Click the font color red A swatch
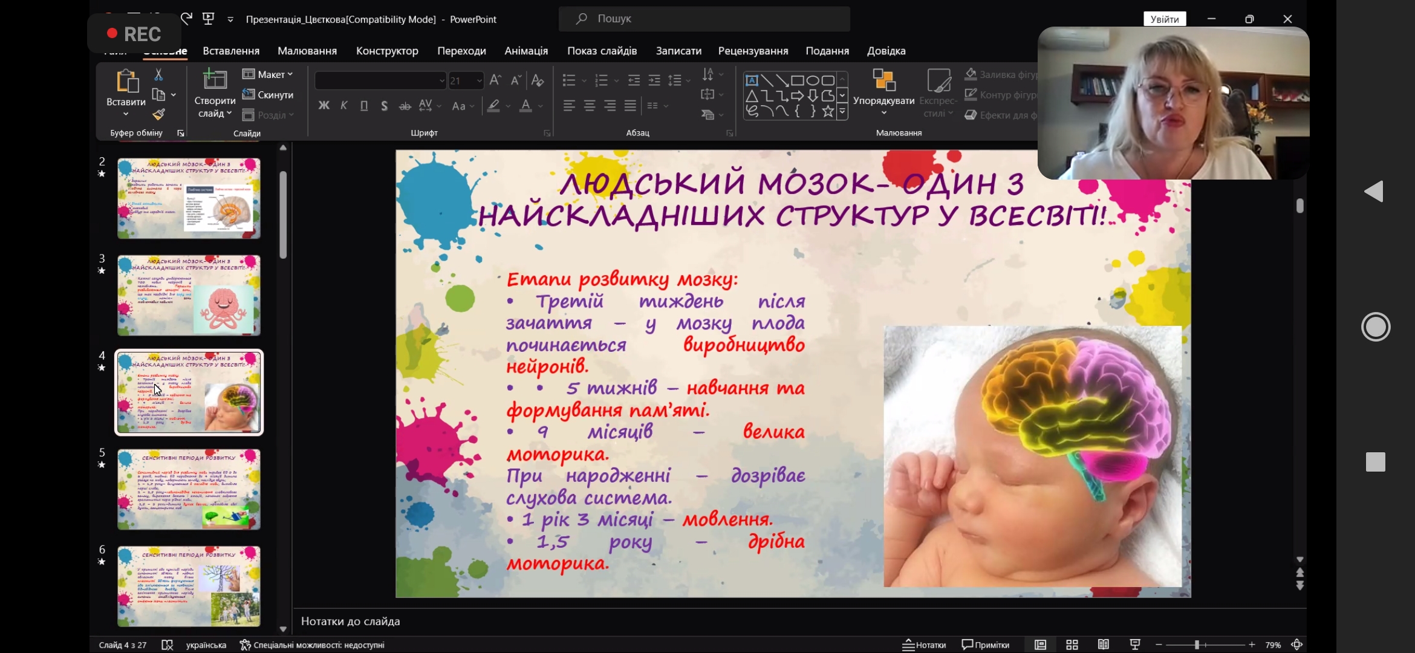The width and height of the screenshot is (1415, 653). [525, 106]
